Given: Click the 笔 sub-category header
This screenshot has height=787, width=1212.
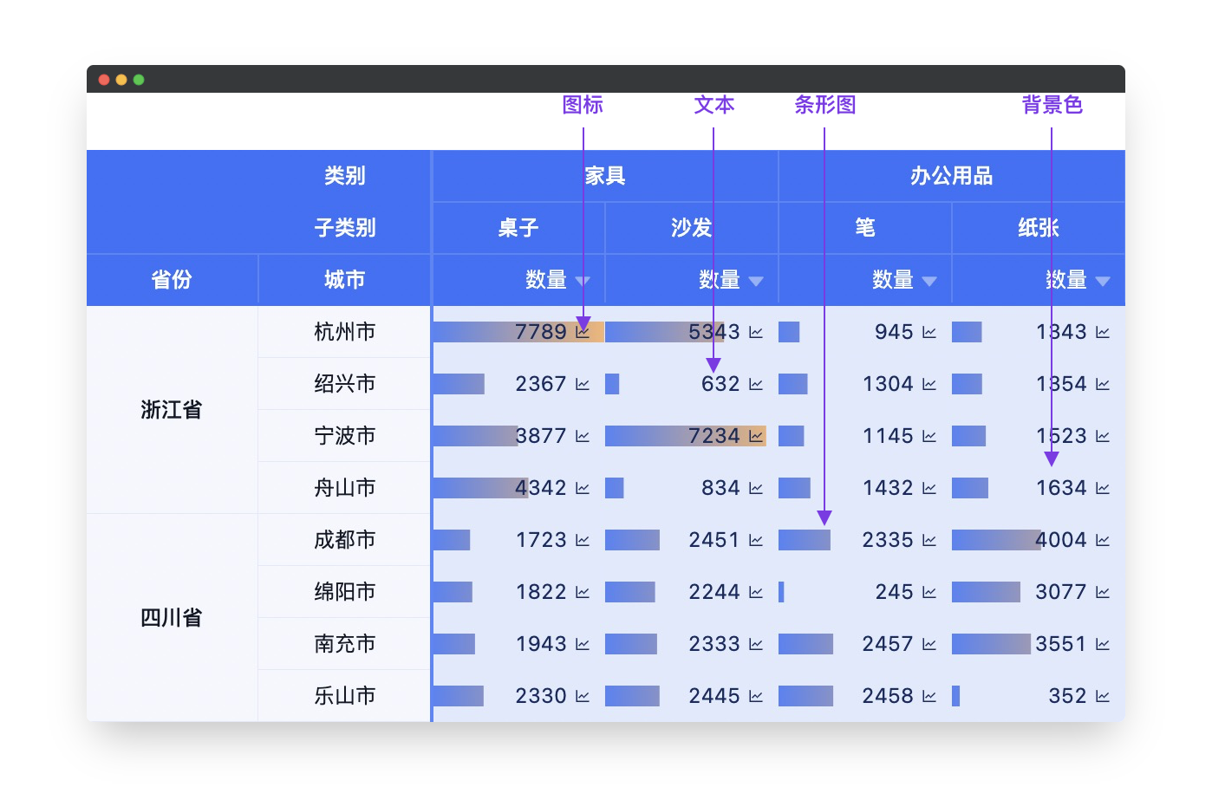Looking at the screenshot, I should 864,228.
